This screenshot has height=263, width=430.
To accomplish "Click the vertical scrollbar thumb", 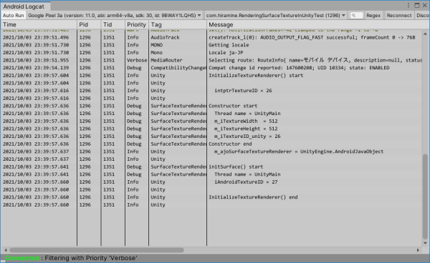I will click(425, 197).
